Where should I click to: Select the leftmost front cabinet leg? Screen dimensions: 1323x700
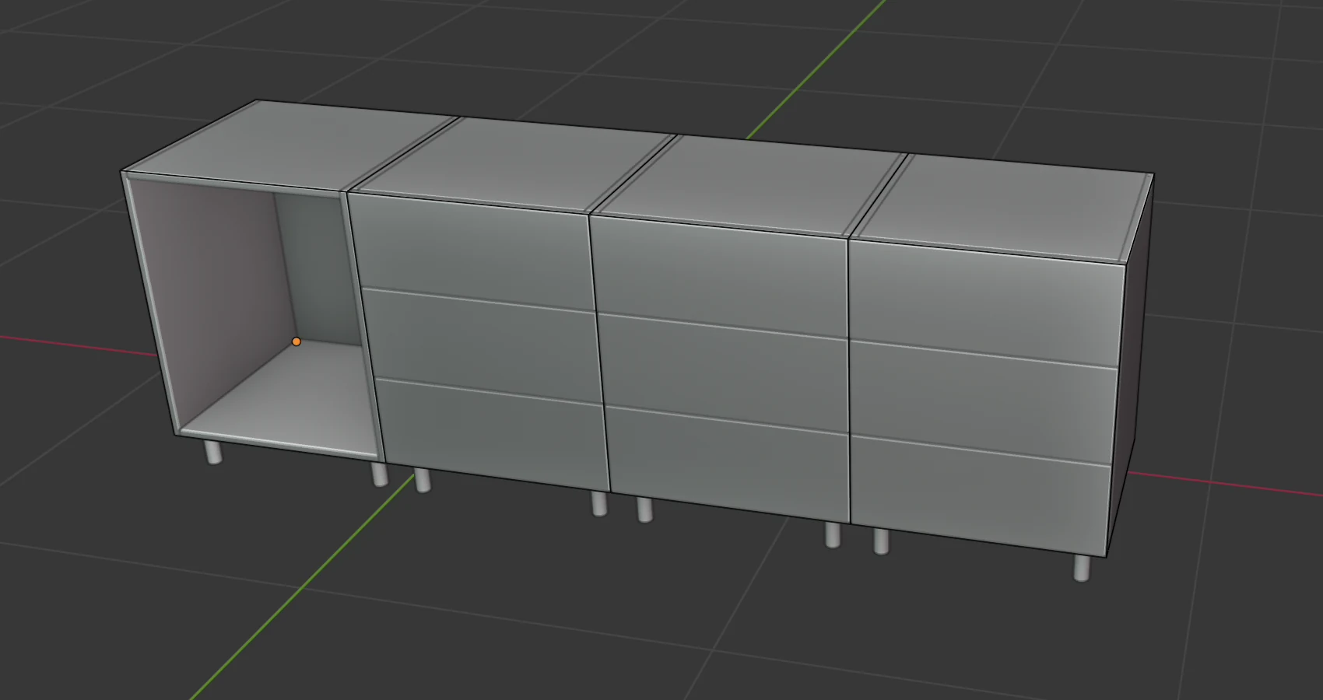pyautogui.click(x=213, y=452)
